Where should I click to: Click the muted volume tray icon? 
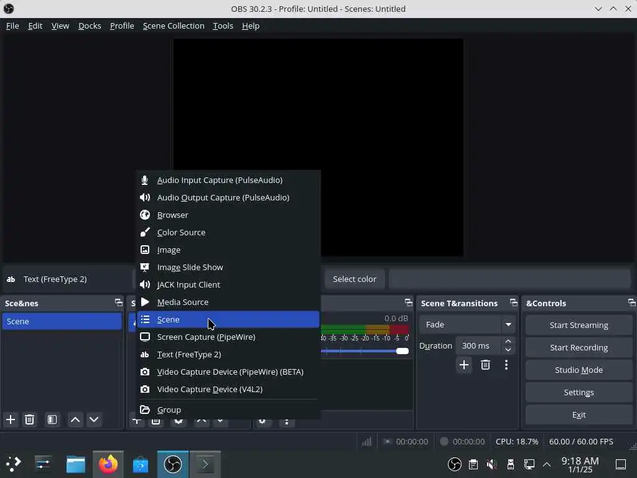point(491,464)
